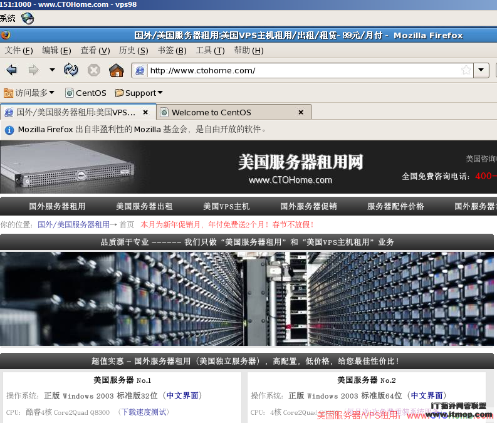Viewport: 497px width, 423px height.
Task: Click the 美国服务器 No.2 heading
Action: [367, 380]
